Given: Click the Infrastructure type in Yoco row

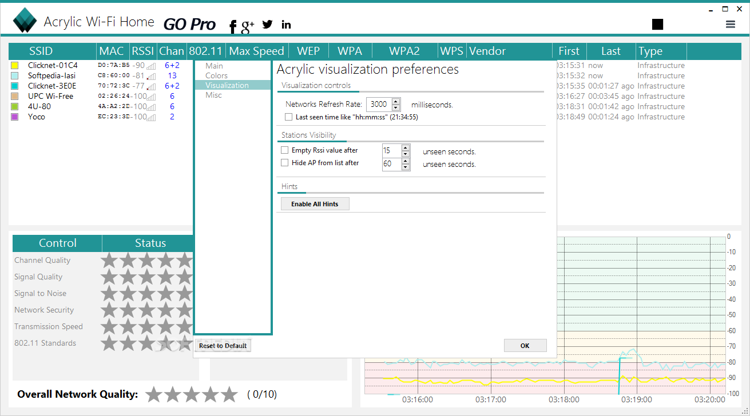Looking at the screenshot, I should click(661, 117).
